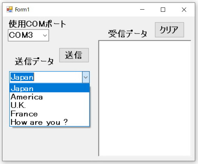Pick France from the dropdown list
This screenshot has width=198, height=164.
[49, 114]
